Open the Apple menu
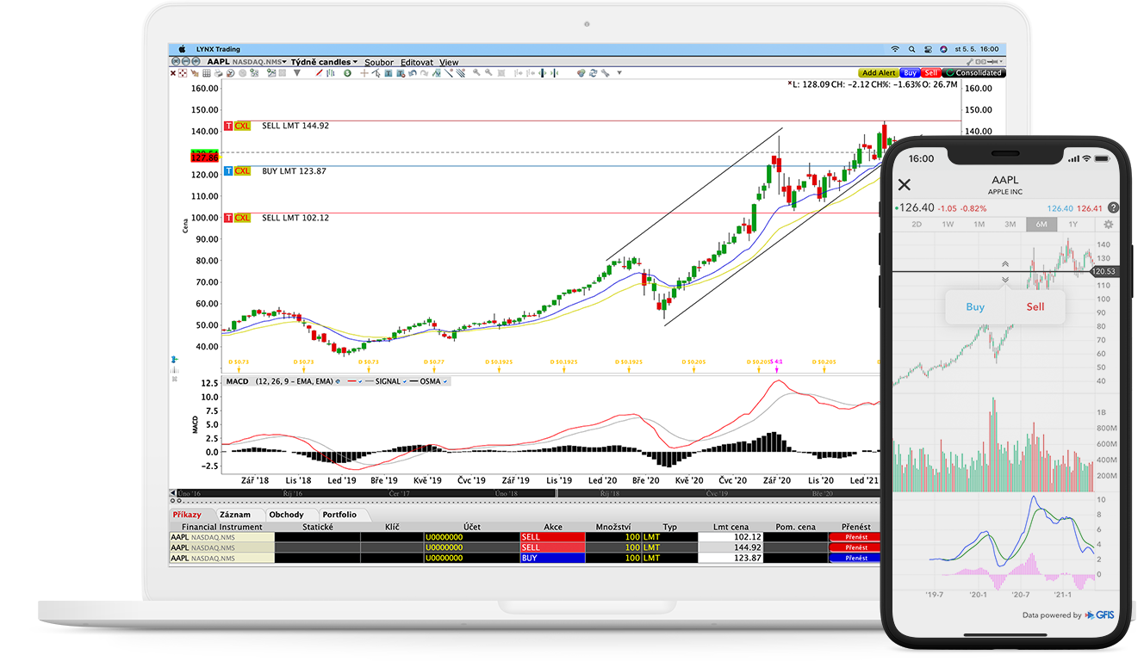1144x661 pixels. (181, 49)
